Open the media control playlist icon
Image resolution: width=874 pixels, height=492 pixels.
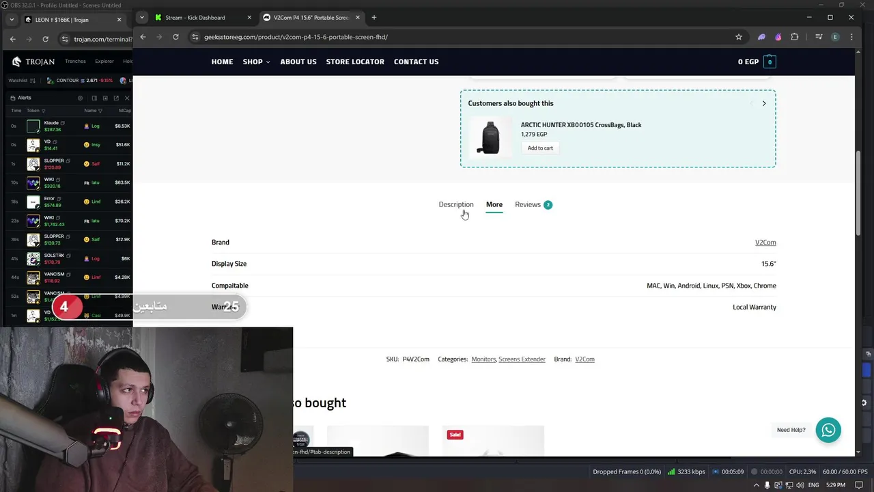819,37
